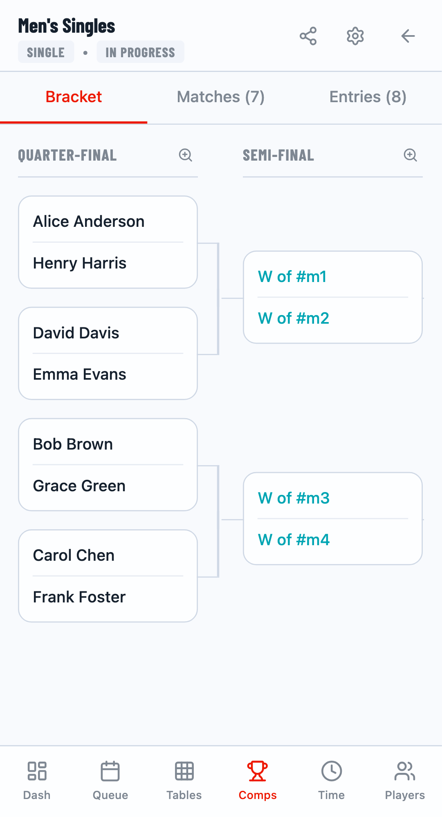
Task: Open the Bob Brown vs Grace Green match
Action: coord(108,465)
